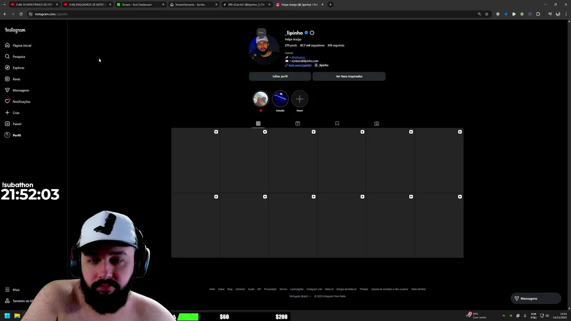Open the 87,7 mil seguidores list

(x=312, y=45)
